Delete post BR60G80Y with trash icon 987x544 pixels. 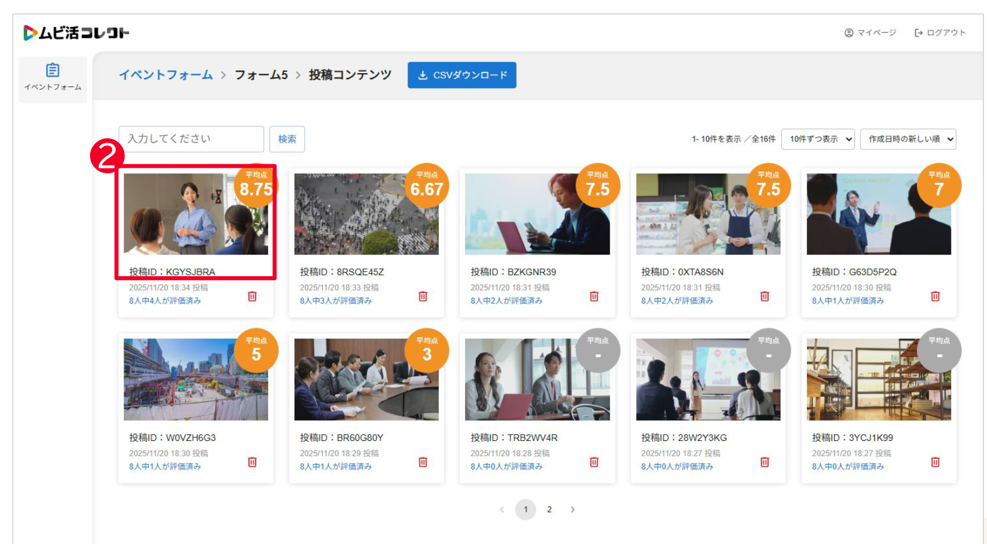click(423, 462)
